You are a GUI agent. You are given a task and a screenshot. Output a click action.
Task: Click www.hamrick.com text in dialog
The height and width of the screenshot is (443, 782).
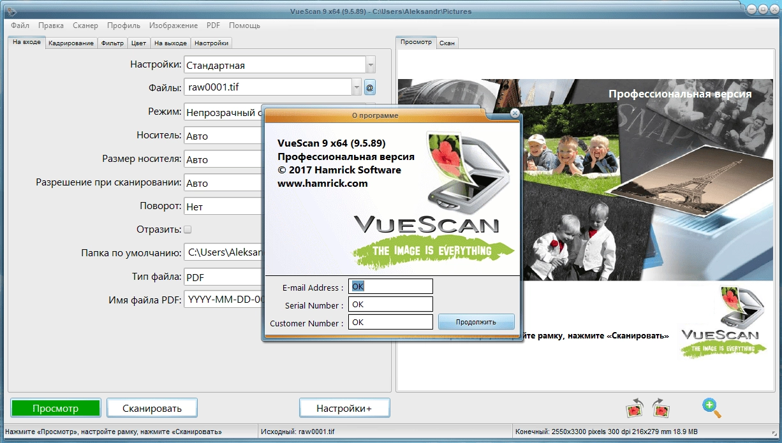[323, 184]
